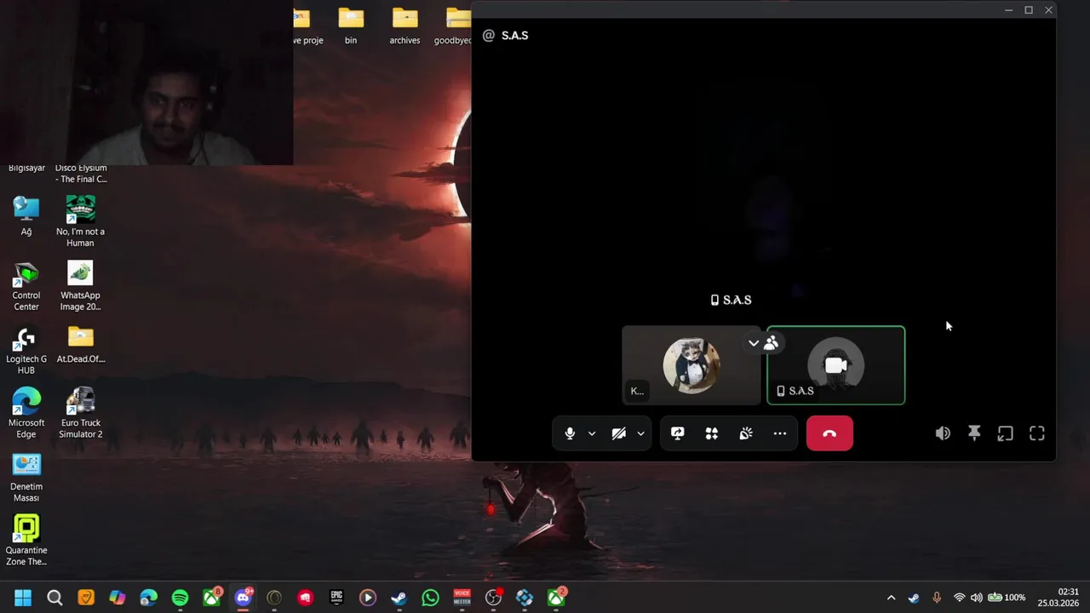1090x613 pixels.
Task: Select the S.A.S participant video tile
Action: click(836, 365)
